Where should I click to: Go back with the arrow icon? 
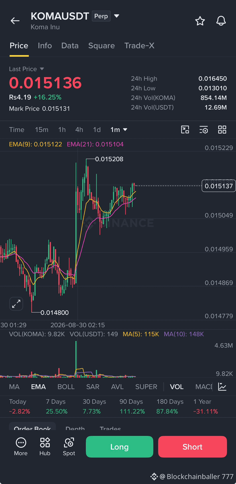15,21
